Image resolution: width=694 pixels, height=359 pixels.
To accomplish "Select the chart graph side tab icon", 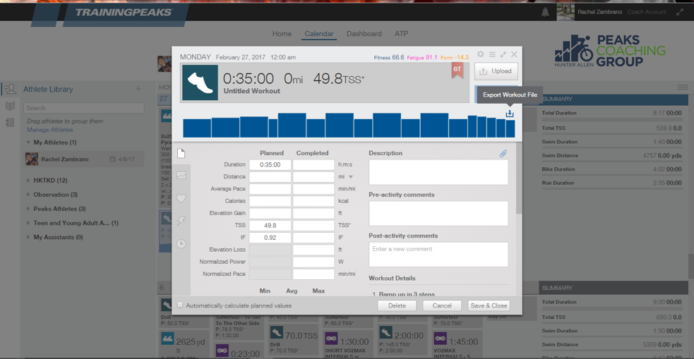I will point(181,175).
